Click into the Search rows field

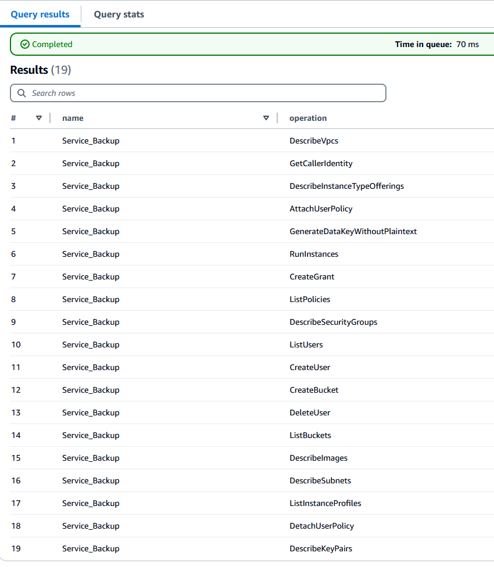pyautogui.click(x=198, y=93)
